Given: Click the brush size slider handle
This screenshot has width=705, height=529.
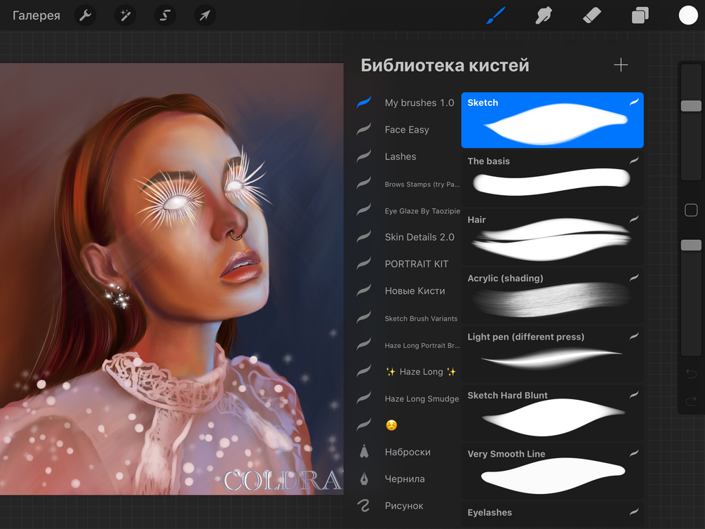Looking at the screenshot, I should click(x=691, y=106).
